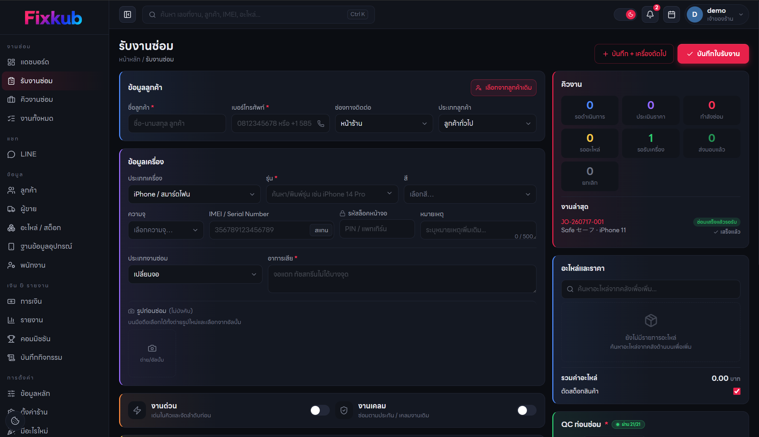This screenshot has width=759, height=437.
Task: Open the notifications bell
Action: pos(650,15)
